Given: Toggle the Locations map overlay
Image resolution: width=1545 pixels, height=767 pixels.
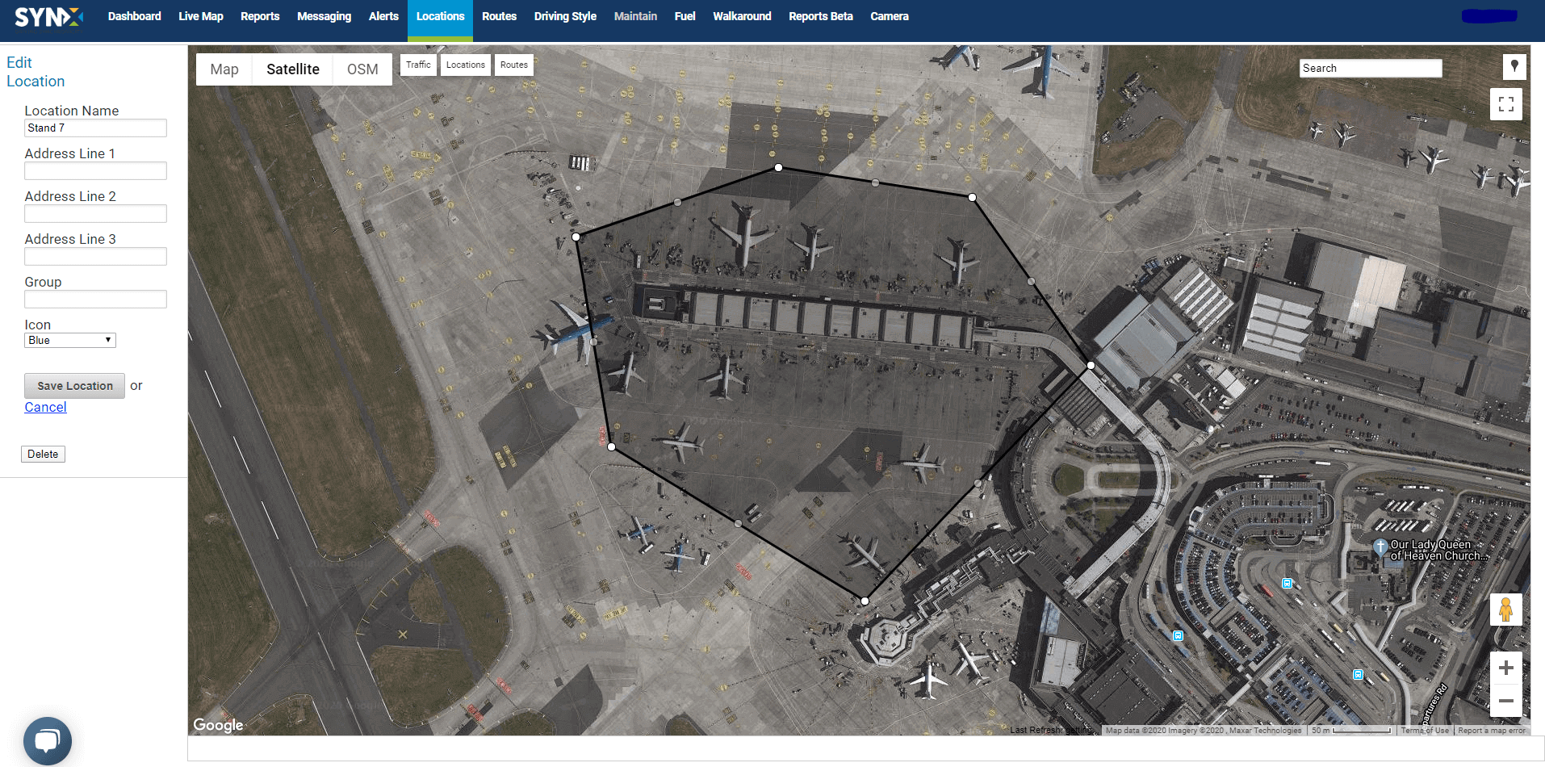Looking at the screenshot, I should click(466, 65).
